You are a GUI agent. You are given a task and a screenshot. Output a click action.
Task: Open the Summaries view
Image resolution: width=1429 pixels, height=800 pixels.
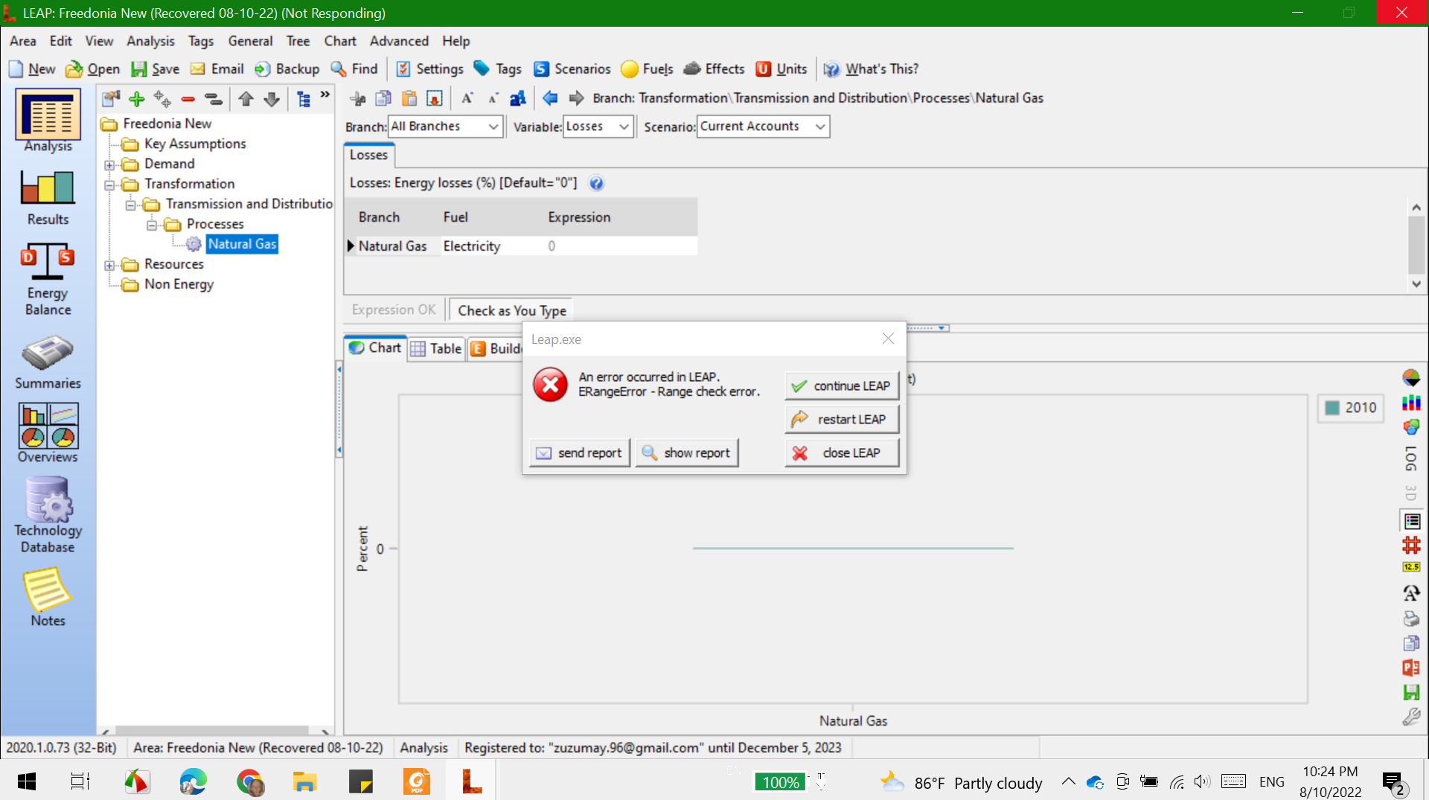pos(48,362)
